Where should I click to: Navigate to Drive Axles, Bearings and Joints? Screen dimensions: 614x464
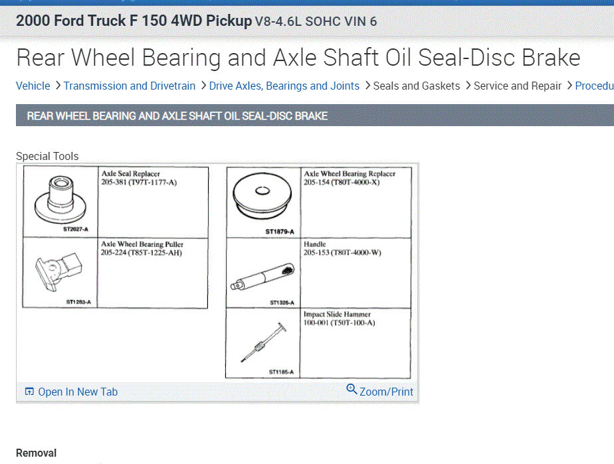coord(284,86)
